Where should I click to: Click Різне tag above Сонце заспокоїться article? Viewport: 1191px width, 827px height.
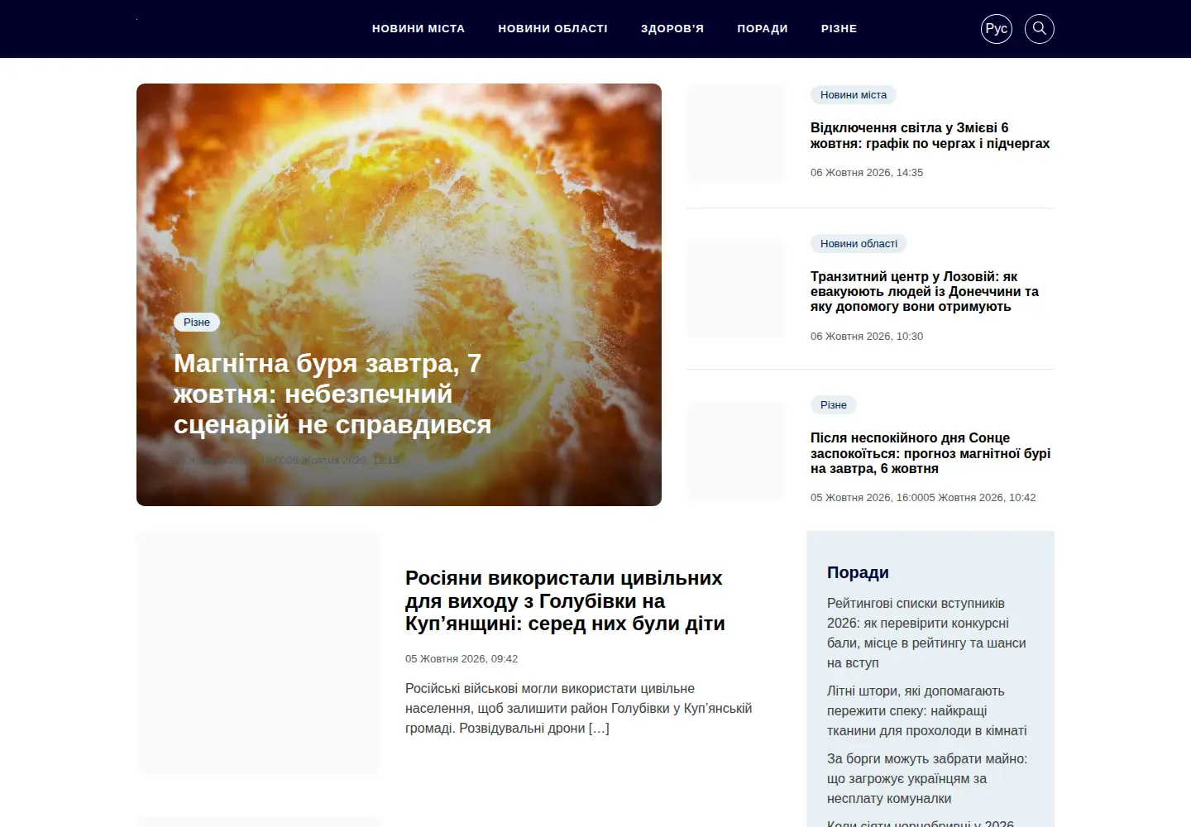click(x=834, y=405)
